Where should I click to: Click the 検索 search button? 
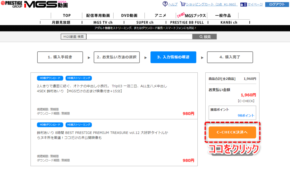click(204, 37)
